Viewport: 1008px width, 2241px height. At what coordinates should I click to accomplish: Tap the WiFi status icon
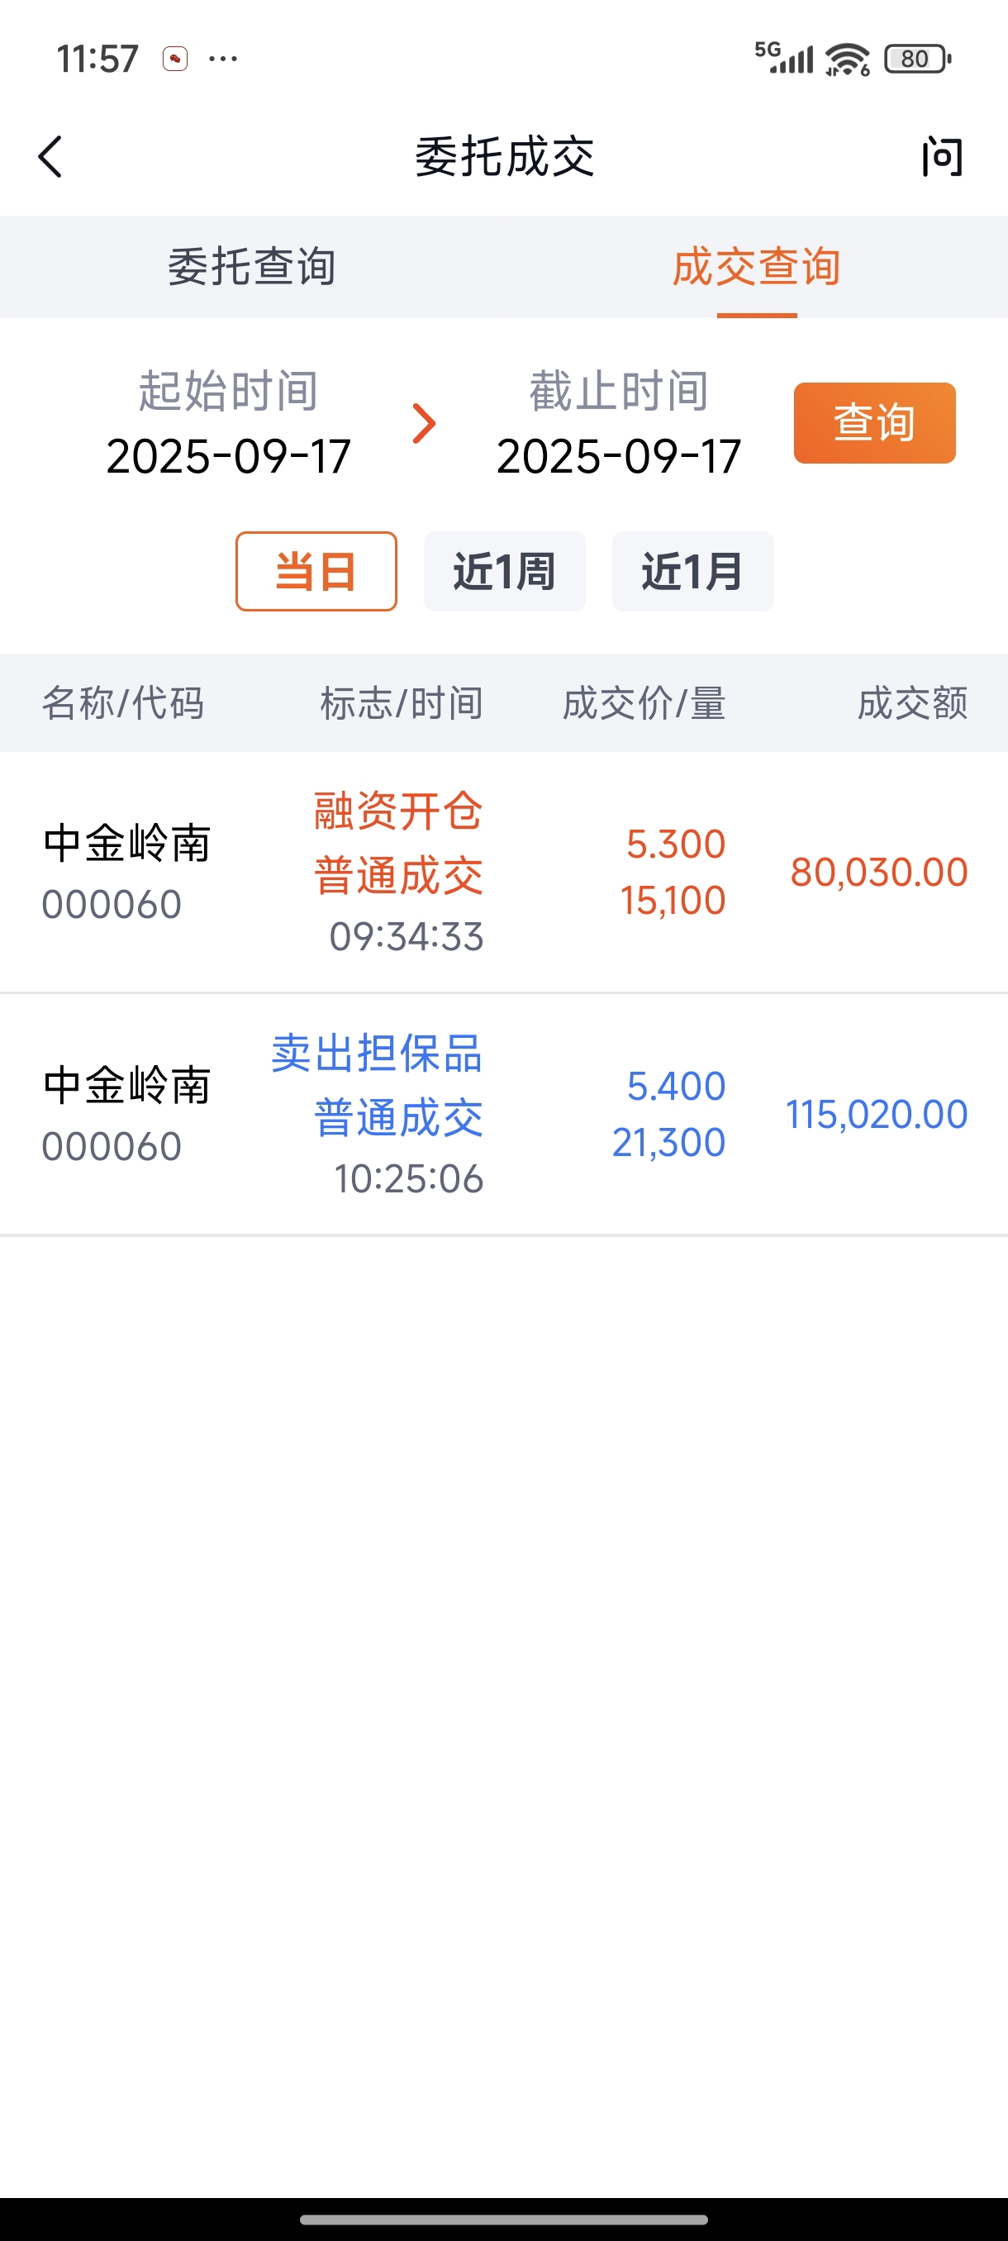(x=847, y=59)
